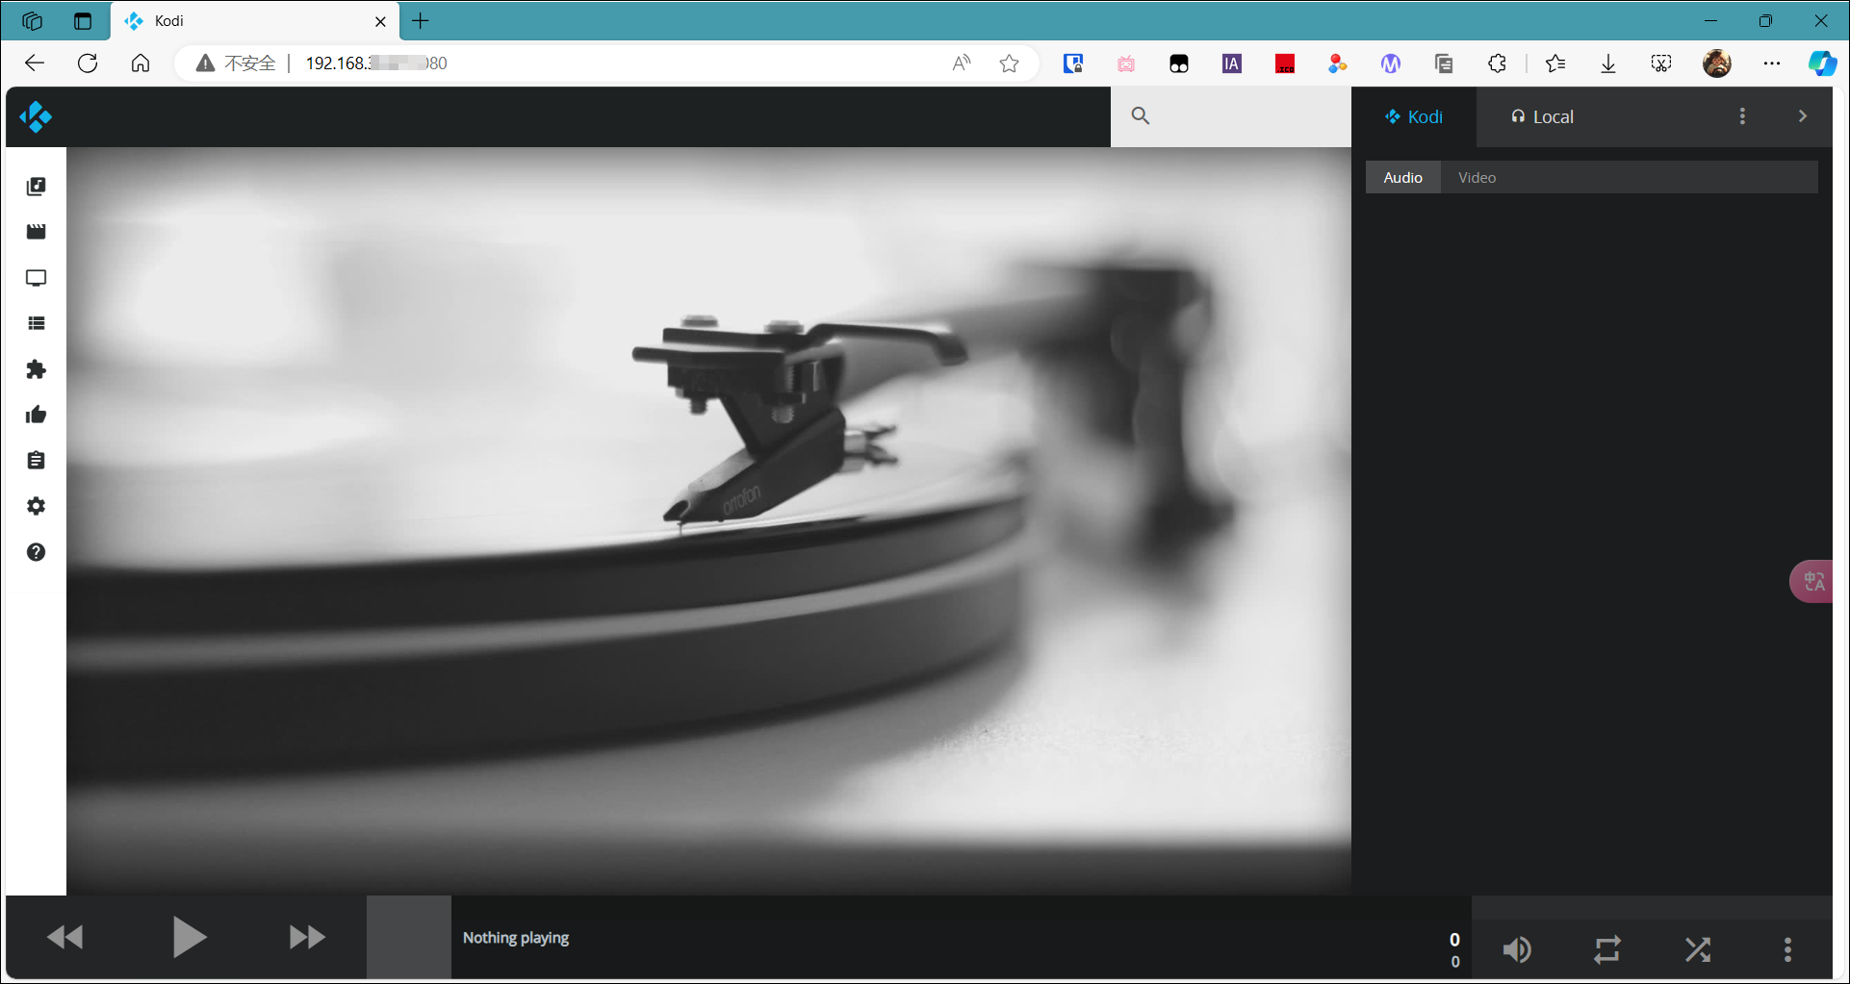
Task: Open Movies from the sidebar
Action: coord(36,232)
